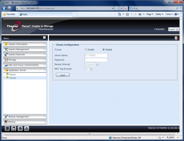Screen dimensions: 184x141
Task: Collapse the Application Server menu section
Action: click(25, 70)
